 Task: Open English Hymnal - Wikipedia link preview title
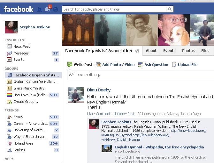click(159, 147)
